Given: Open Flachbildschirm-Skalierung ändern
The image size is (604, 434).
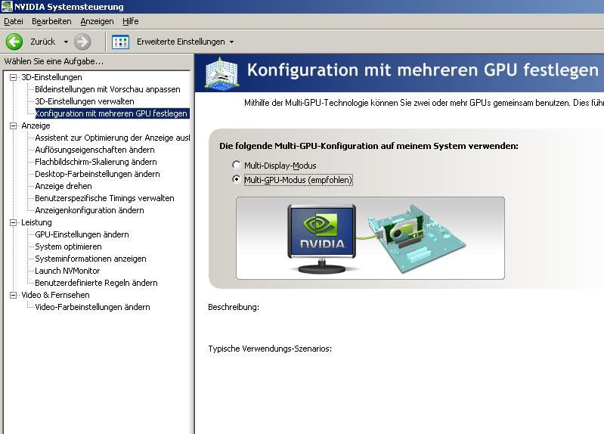Looking at the screenshot, I should click(x=96, y=162).
